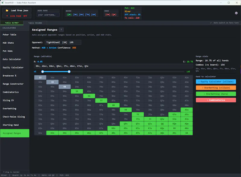Toggle the A3s cell

52,133
